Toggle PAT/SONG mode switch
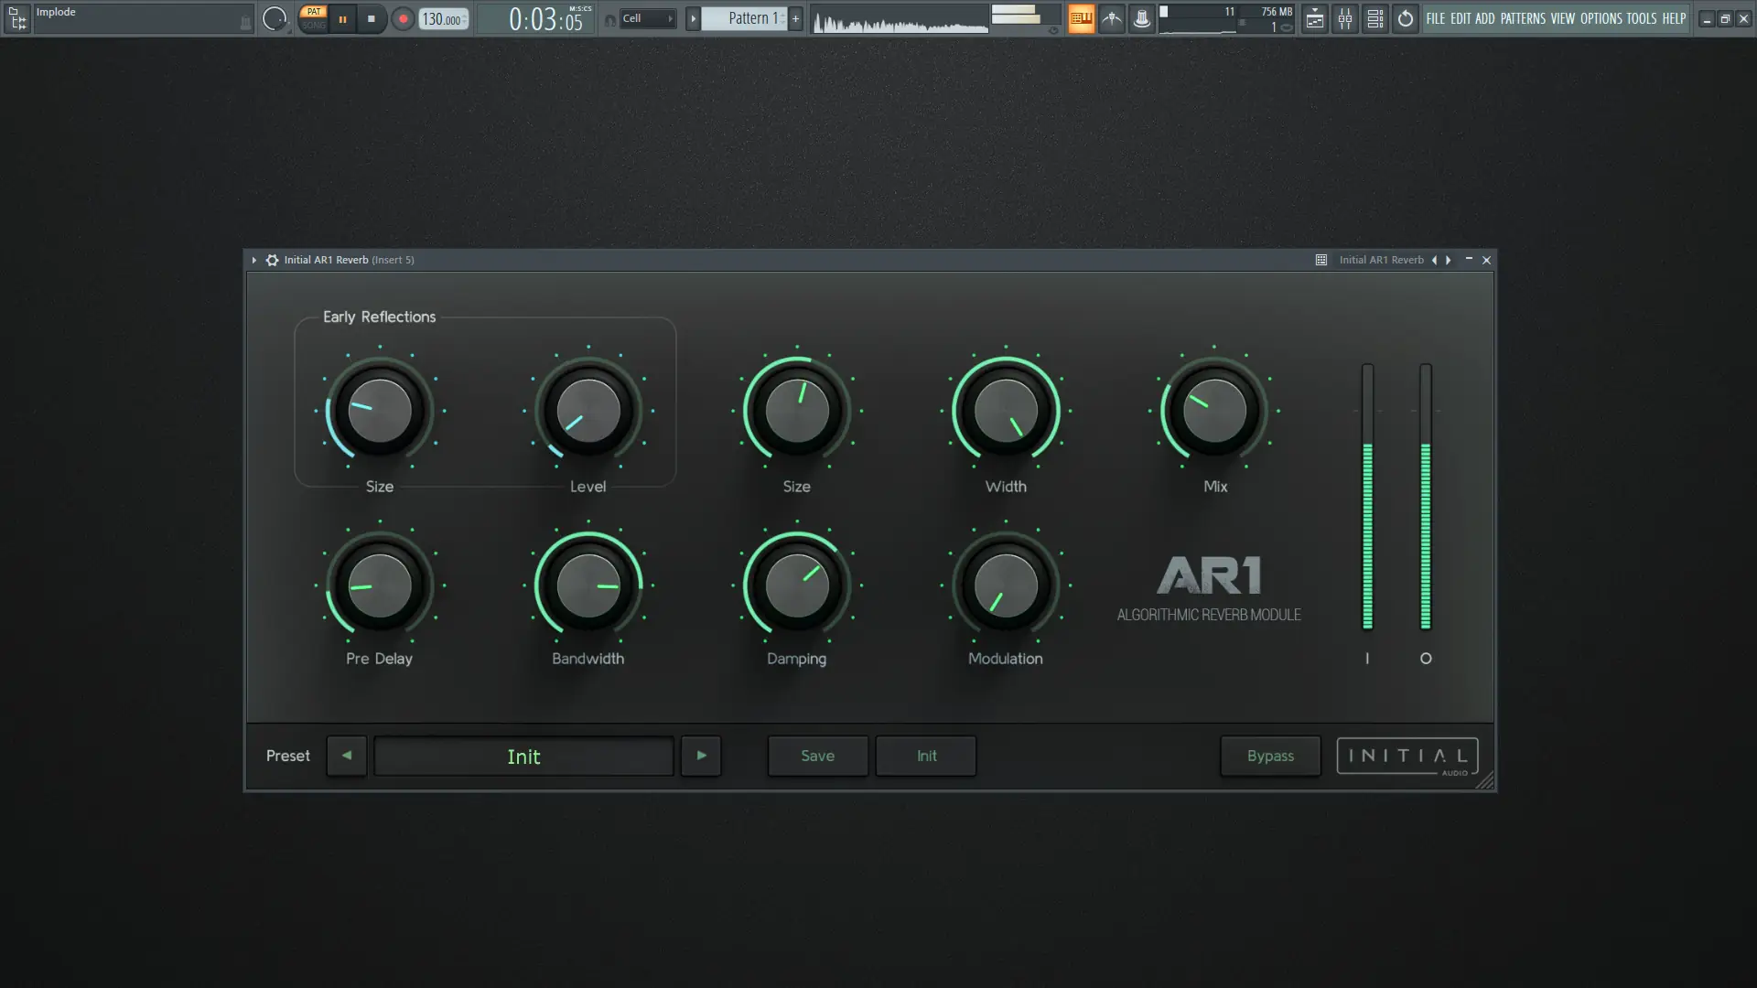This screenshot has height=988, width=1757. tap(314, 18)
